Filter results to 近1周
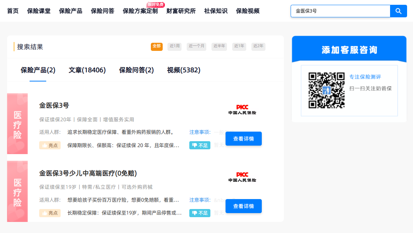 pyautogui.click(x=175, y=46)
